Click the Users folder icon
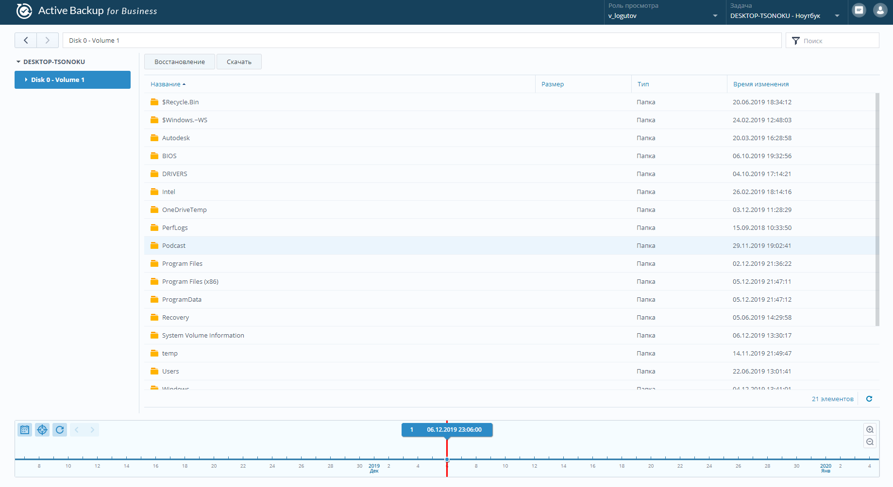The height and width of the screenshot is (487, 893). click(x=154, y=371)
